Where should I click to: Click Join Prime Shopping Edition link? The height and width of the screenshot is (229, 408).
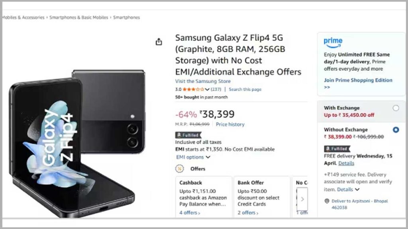[x=358, y=80]
